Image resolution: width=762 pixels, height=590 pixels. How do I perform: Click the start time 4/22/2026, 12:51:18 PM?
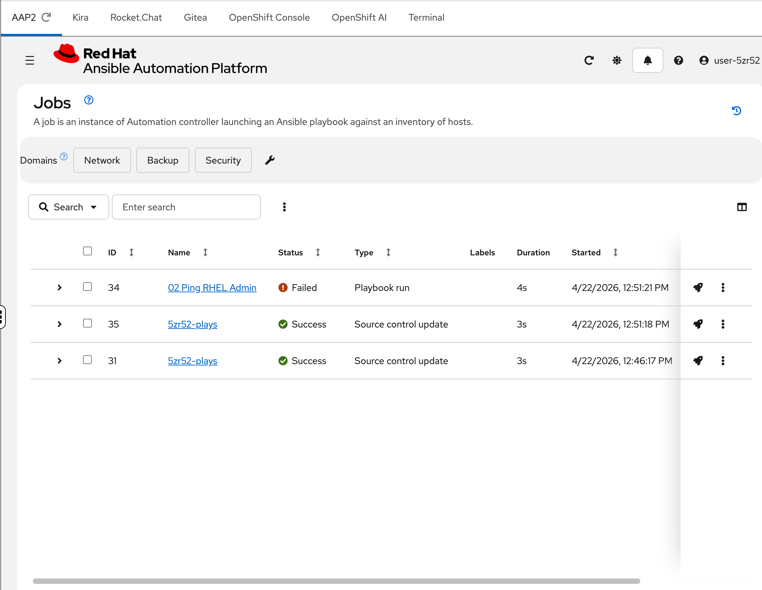(x=620, y=324)
